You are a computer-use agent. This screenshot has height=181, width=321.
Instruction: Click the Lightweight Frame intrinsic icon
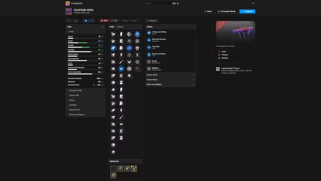tap(218, 69)
